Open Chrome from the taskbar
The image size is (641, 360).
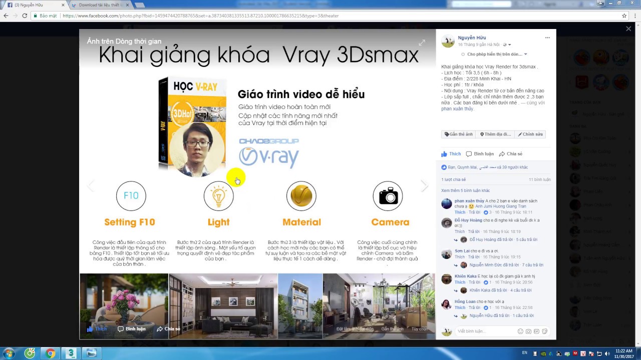50,353
